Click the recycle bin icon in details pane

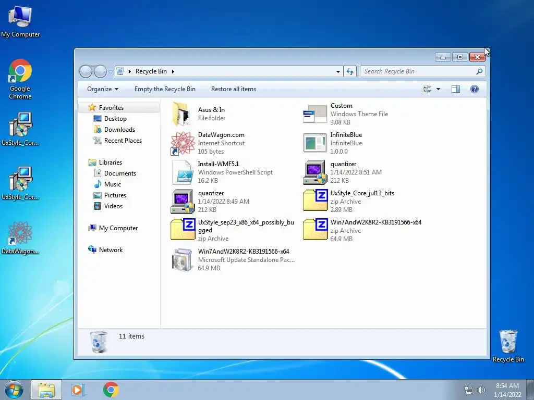(x=99, y=342)
